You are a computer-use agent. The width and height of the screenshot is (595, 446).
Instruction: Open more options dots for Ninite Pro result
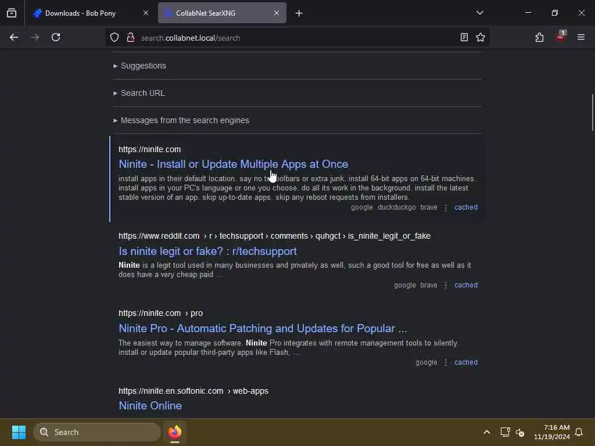446,362
